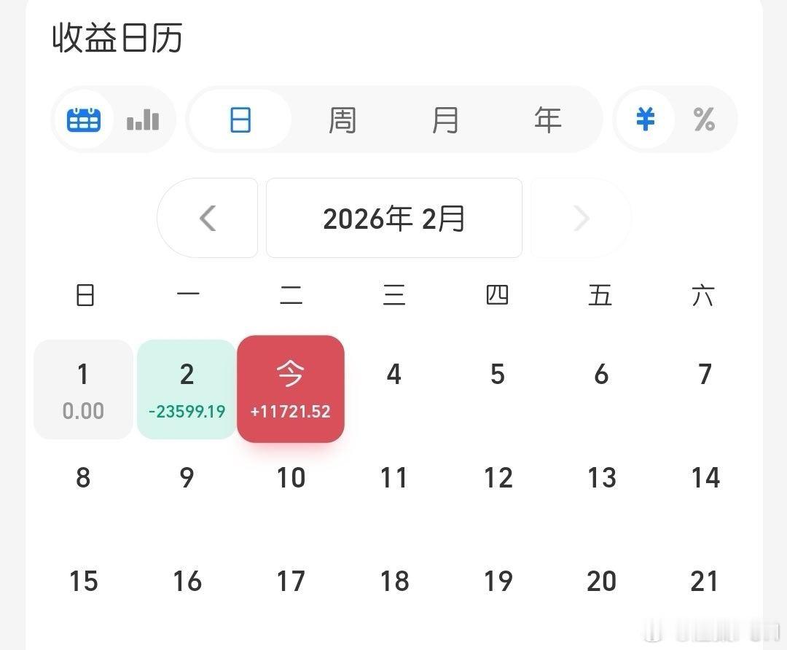The width and height of the screenshot is (787, 650).
Task: Click the 三 (Wednesday) weekday header
Action: click(394, 294)
